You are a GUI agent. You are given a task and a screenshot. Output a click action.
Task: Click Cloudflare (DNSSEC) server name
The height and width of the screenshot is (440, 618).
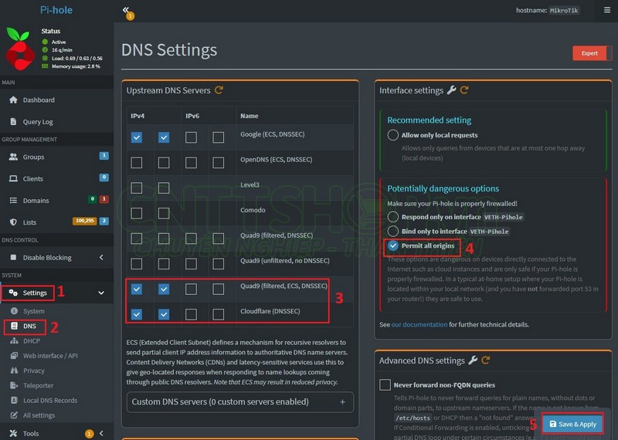tap(270, 311)
